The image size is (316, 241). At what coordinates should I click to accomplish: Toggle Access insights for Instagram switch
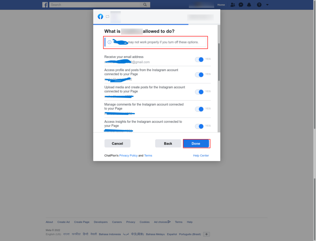(x=199, y=126)
